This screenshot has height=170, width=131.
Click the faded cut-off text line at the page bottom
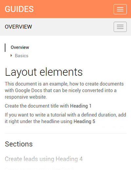39,168
